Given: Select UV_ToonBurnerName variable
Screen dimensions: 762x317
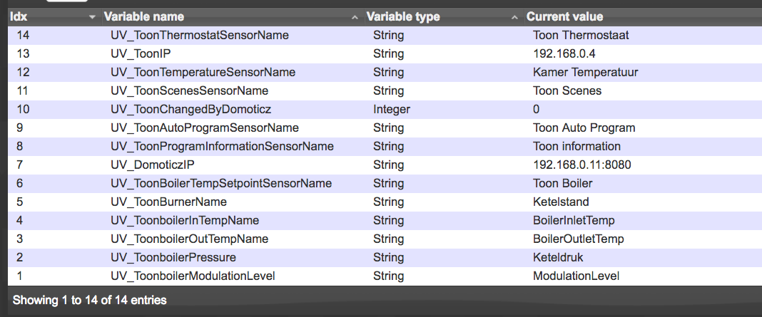Looking at the screenshot, I should point(168,202).
